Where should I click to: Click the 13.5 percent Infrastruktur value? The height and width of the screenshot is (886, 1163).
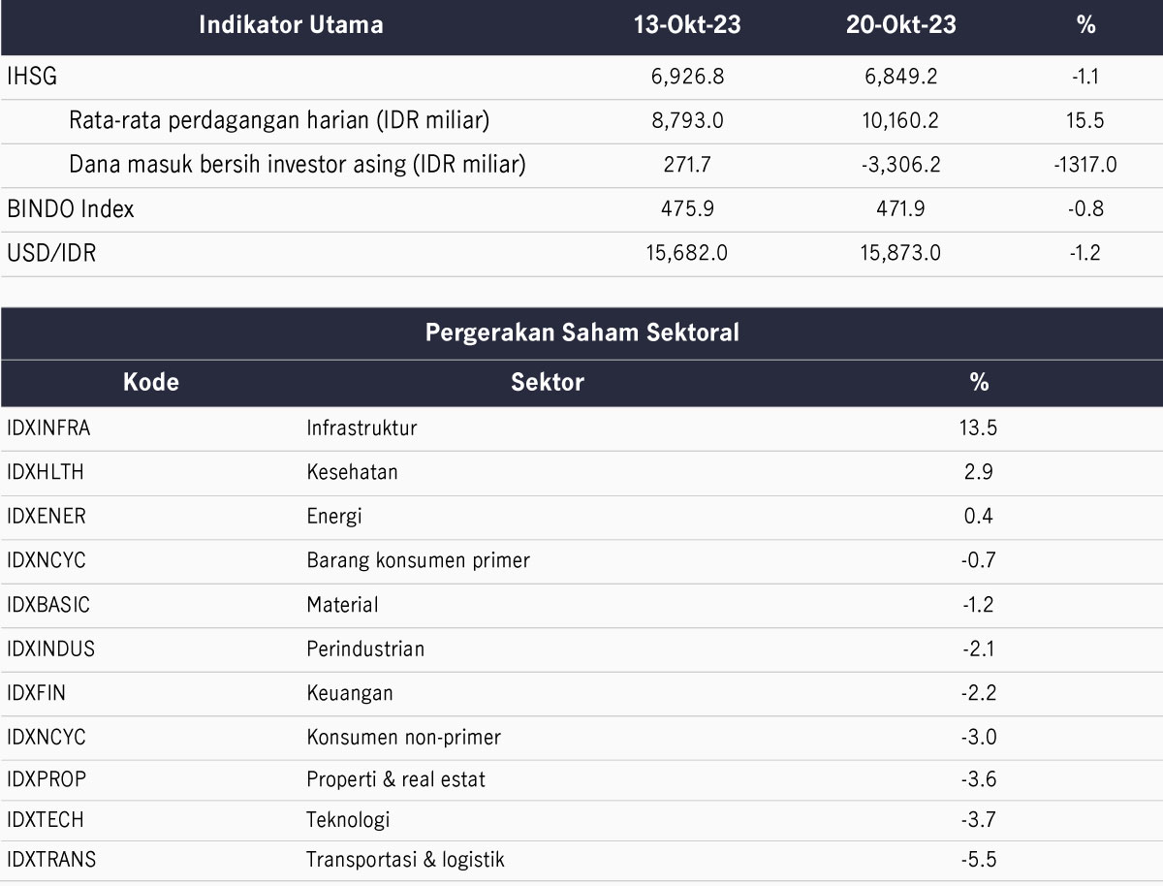[x=979, y=427]
